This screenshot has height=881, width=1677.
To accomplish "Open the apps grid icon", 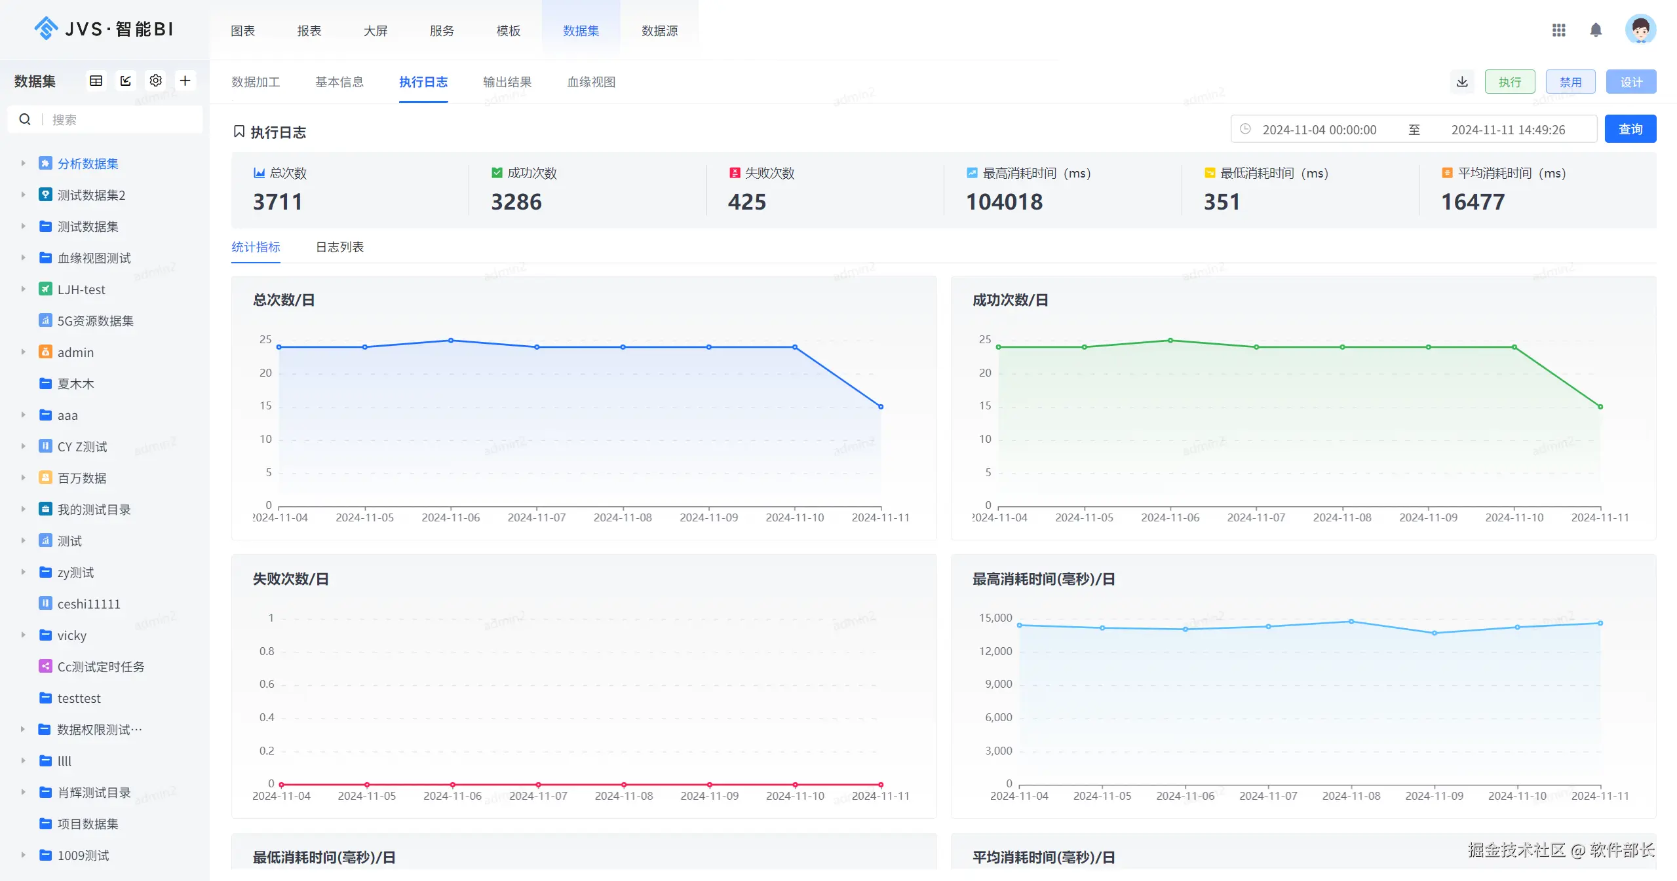I will tap(1559, 30).
